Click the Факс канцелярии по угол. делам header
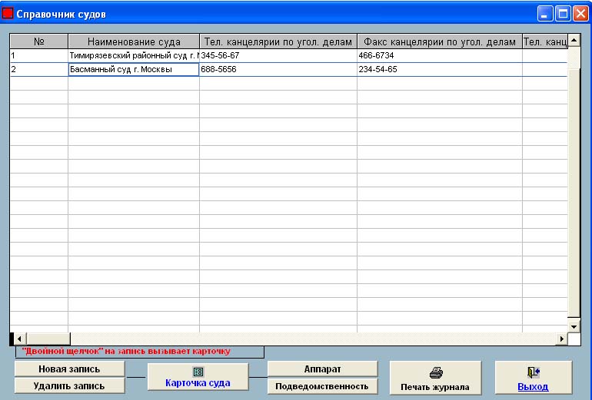 pyautogui.click(x=440, y=41)
